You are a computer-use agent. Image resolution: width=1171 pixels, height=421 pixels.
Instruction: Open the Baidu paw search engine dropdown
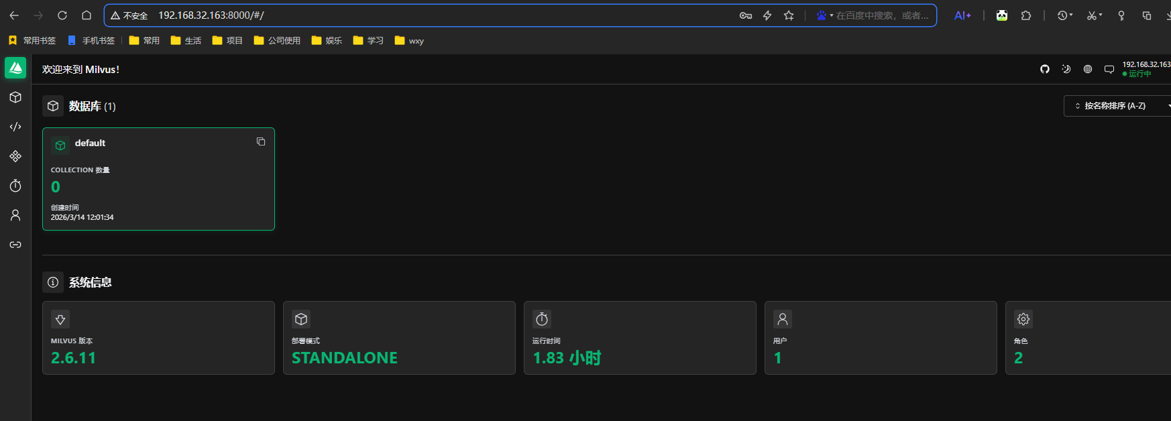824,15
